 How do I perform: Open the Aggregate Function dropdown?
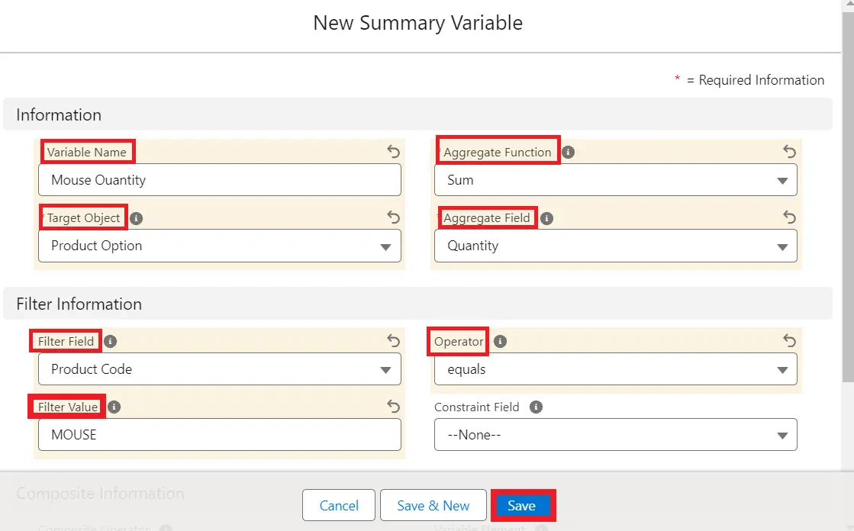point(616,180)
